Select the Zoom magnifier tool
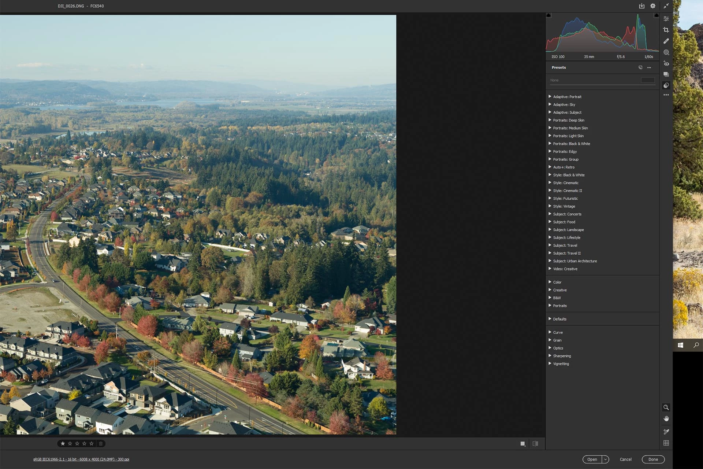Image resolution: width=703 pixels, height=469 pixels. click(x=666, y=407)
